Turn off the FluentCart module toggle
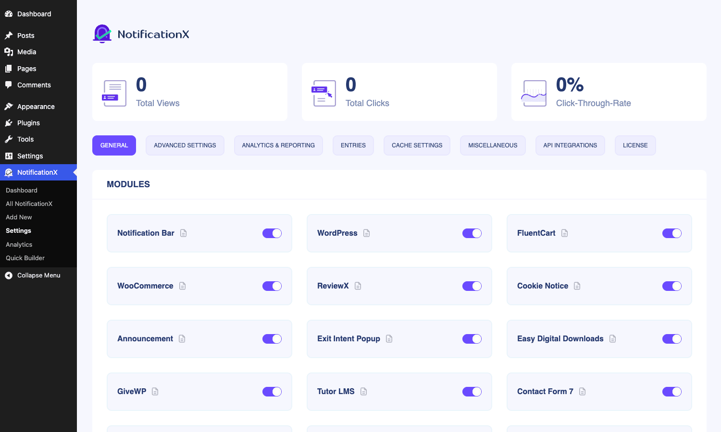 pyautogui.click(x=672, y=233)
